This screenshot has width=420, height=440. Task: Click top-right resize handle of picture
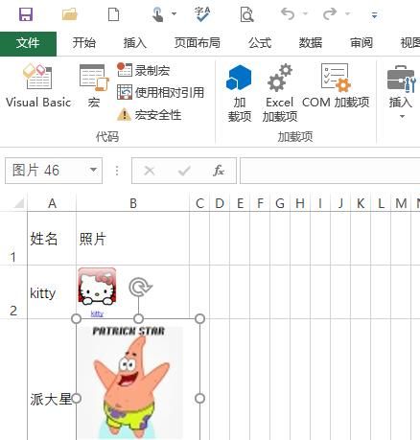(x=199, y=318)
